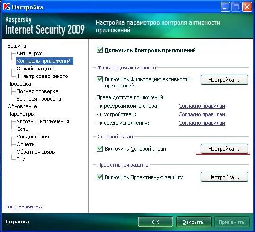Confirm settings with OK button
255x232 pixels.
click(x=155, y=222)
